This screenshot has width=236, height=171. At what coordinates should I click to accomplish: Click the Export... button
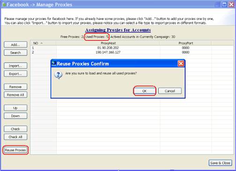click(15, 74)
